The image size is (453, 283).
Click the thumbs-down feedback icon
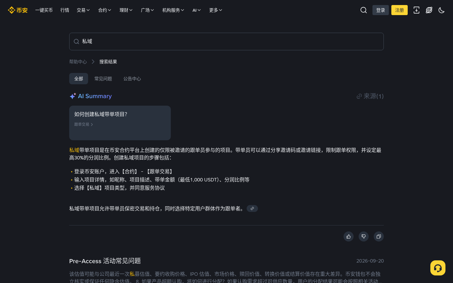coord(364,236)
